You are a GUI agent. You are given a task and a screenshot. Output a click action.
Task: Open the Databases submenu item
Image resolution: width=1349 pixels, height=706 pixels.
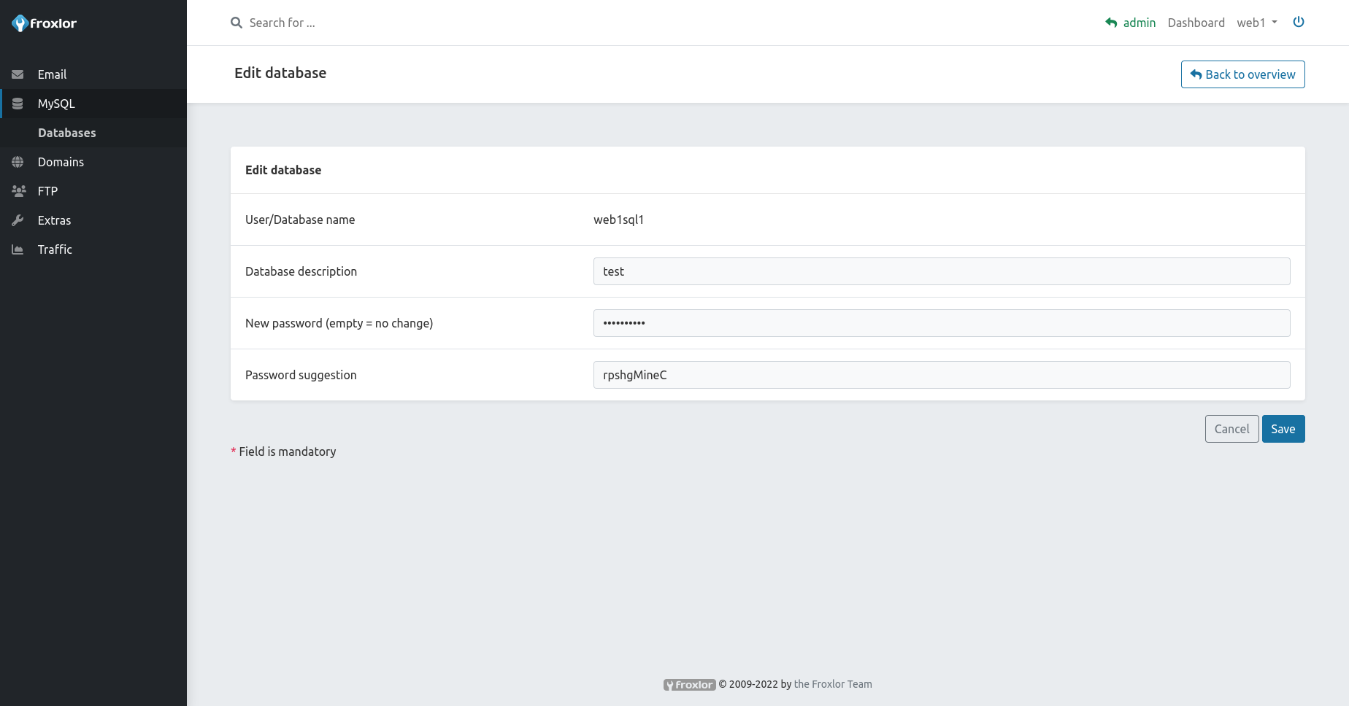[x=67, y=133]
